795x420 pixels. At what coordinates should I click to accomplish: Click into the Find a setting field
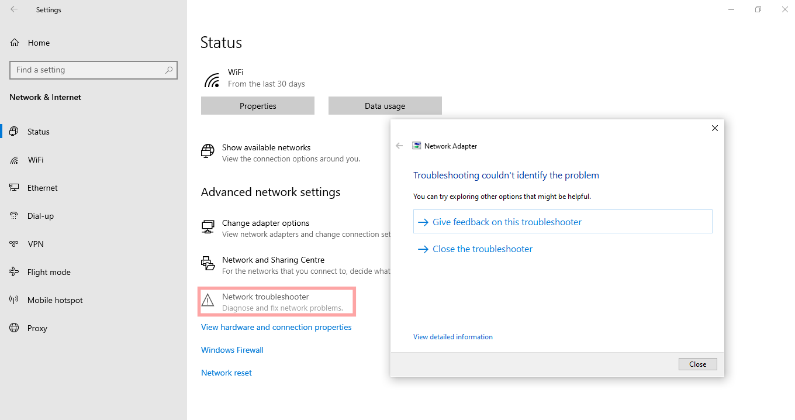[x=94, y=70]
